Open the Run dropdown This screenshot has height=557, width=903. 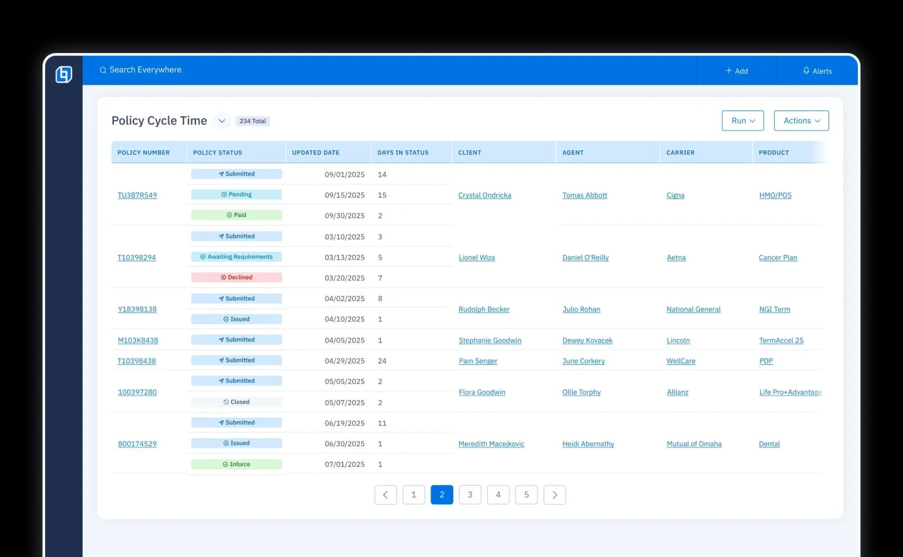click(x=742, y=121)
